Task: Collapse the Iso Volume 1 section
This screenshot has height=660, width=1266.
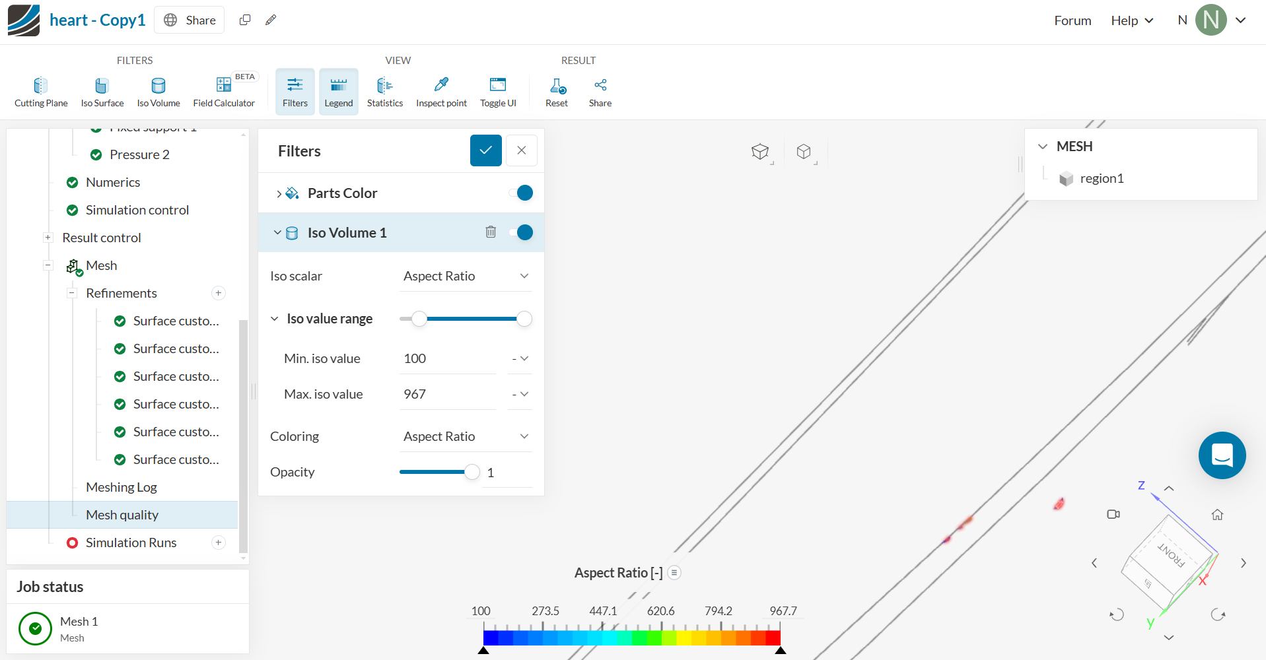Action: coord(277,232)
